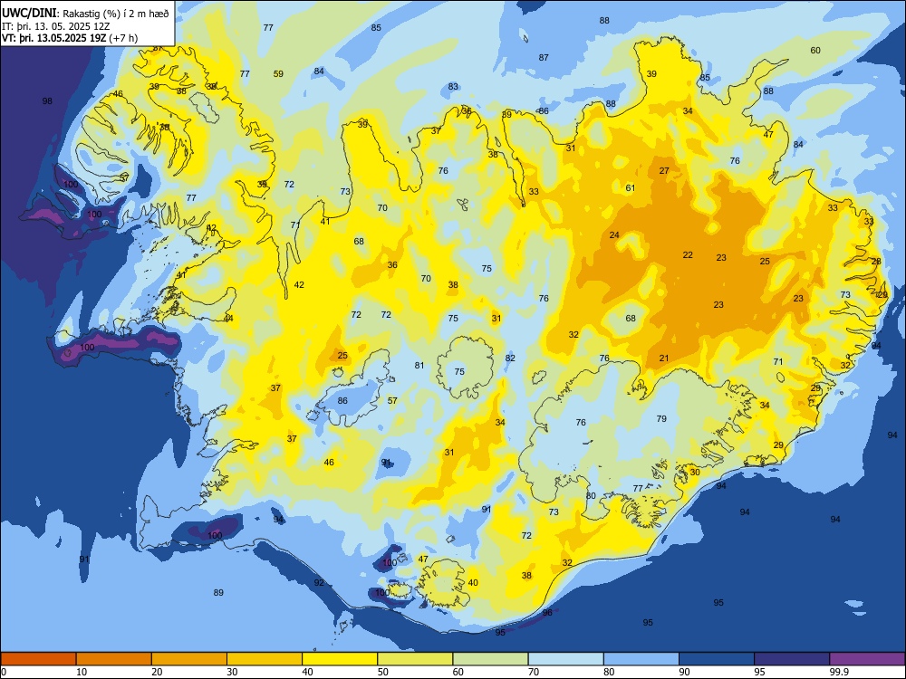The width and height of the screenshot is (906, 679).
Task: Click the value 96 on the southern shoreline
Action: pos(547,613)
